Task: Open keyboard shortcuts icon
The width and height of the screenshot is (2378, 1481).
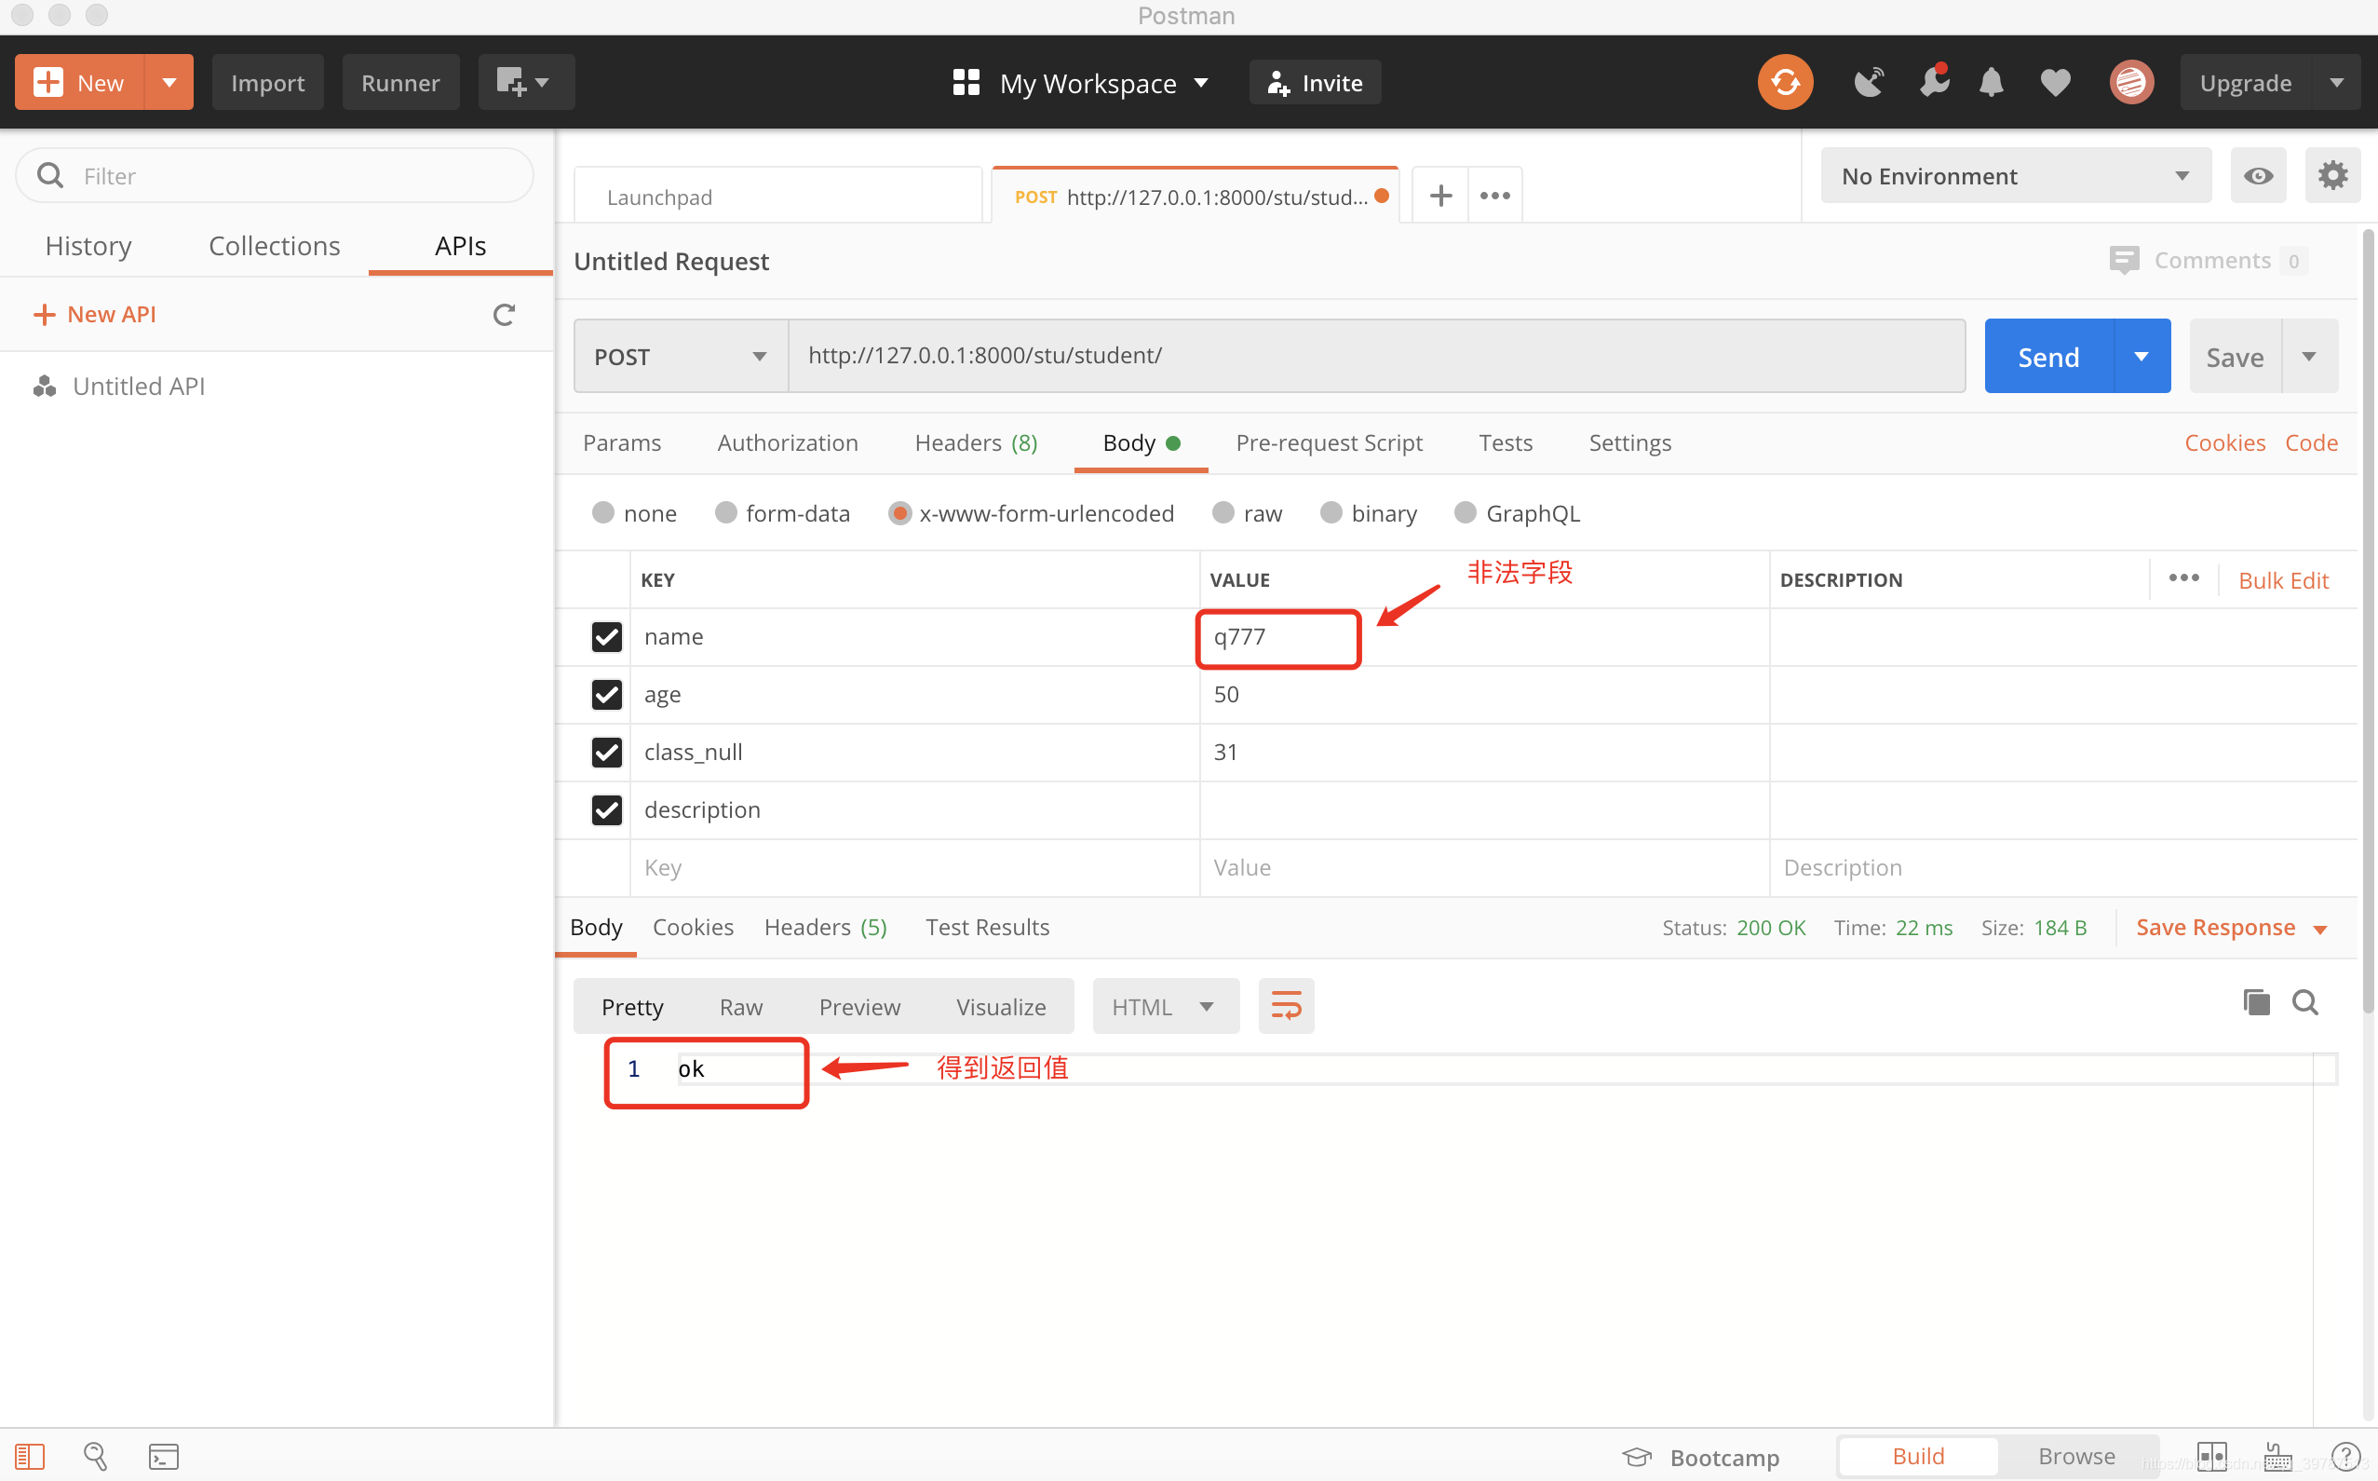Action: 2277,1457
